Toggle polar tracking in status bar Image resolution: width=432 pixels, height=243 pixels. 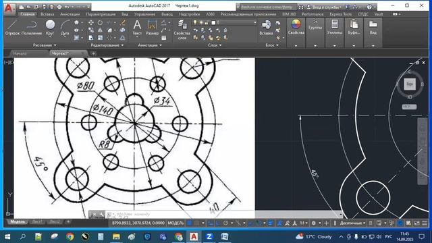point(225,223)
